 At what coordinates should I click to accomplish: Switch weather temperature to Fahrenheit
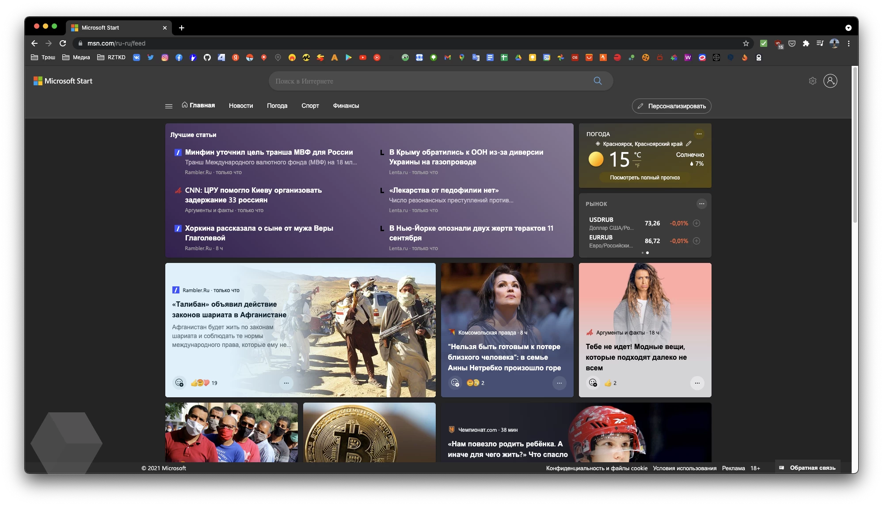(x=638, y=165)
